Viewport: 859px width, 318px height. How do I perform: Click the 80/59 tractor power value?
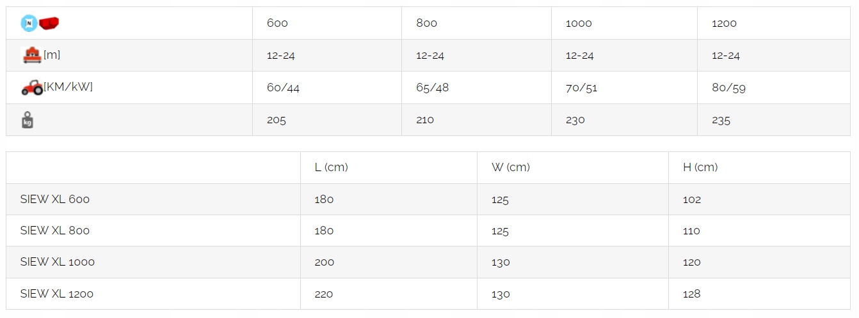[x=728, y=88]
